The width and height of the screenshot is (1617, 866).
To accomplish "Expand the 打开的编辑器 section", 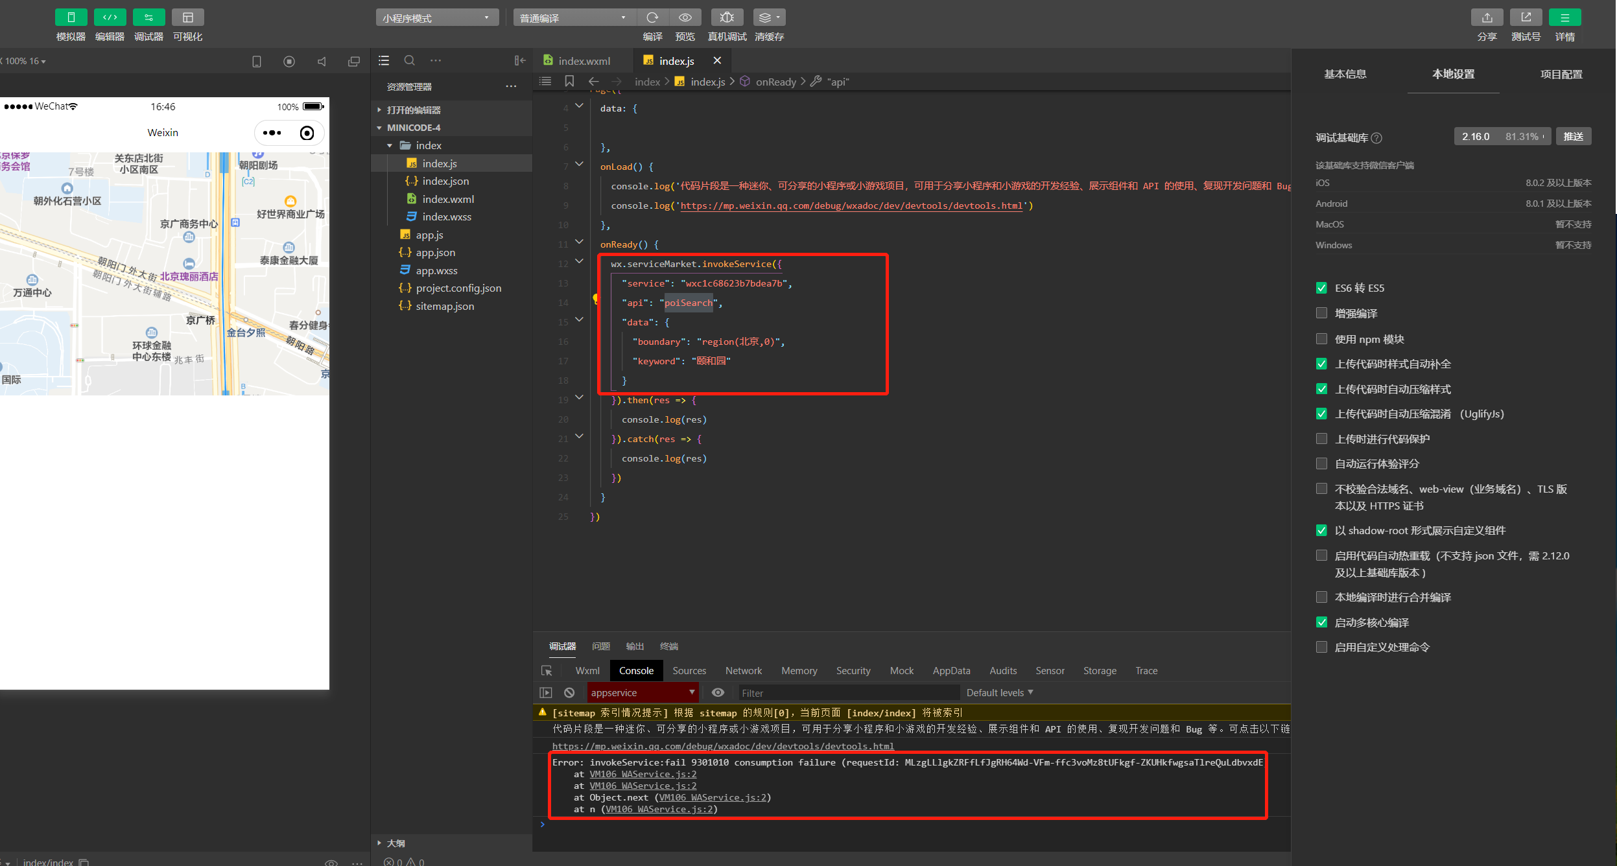I will coord(413,110).
